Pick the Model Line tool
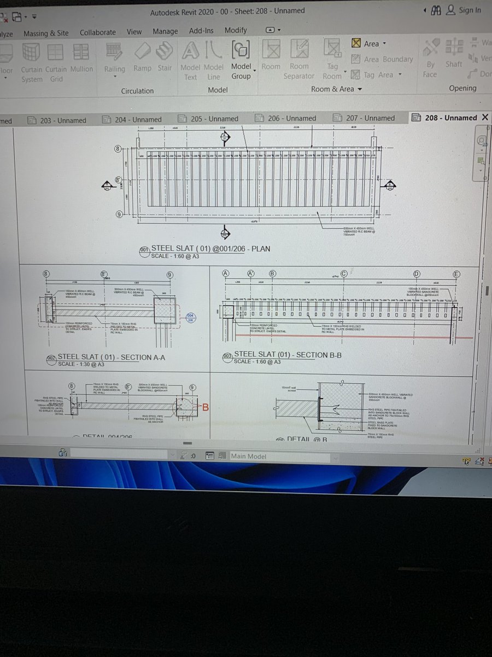 pos(214,62)
